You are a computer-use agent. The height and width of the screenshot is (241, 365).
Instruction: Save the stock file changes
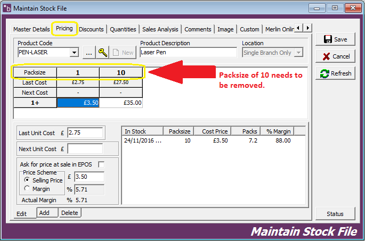335,39
